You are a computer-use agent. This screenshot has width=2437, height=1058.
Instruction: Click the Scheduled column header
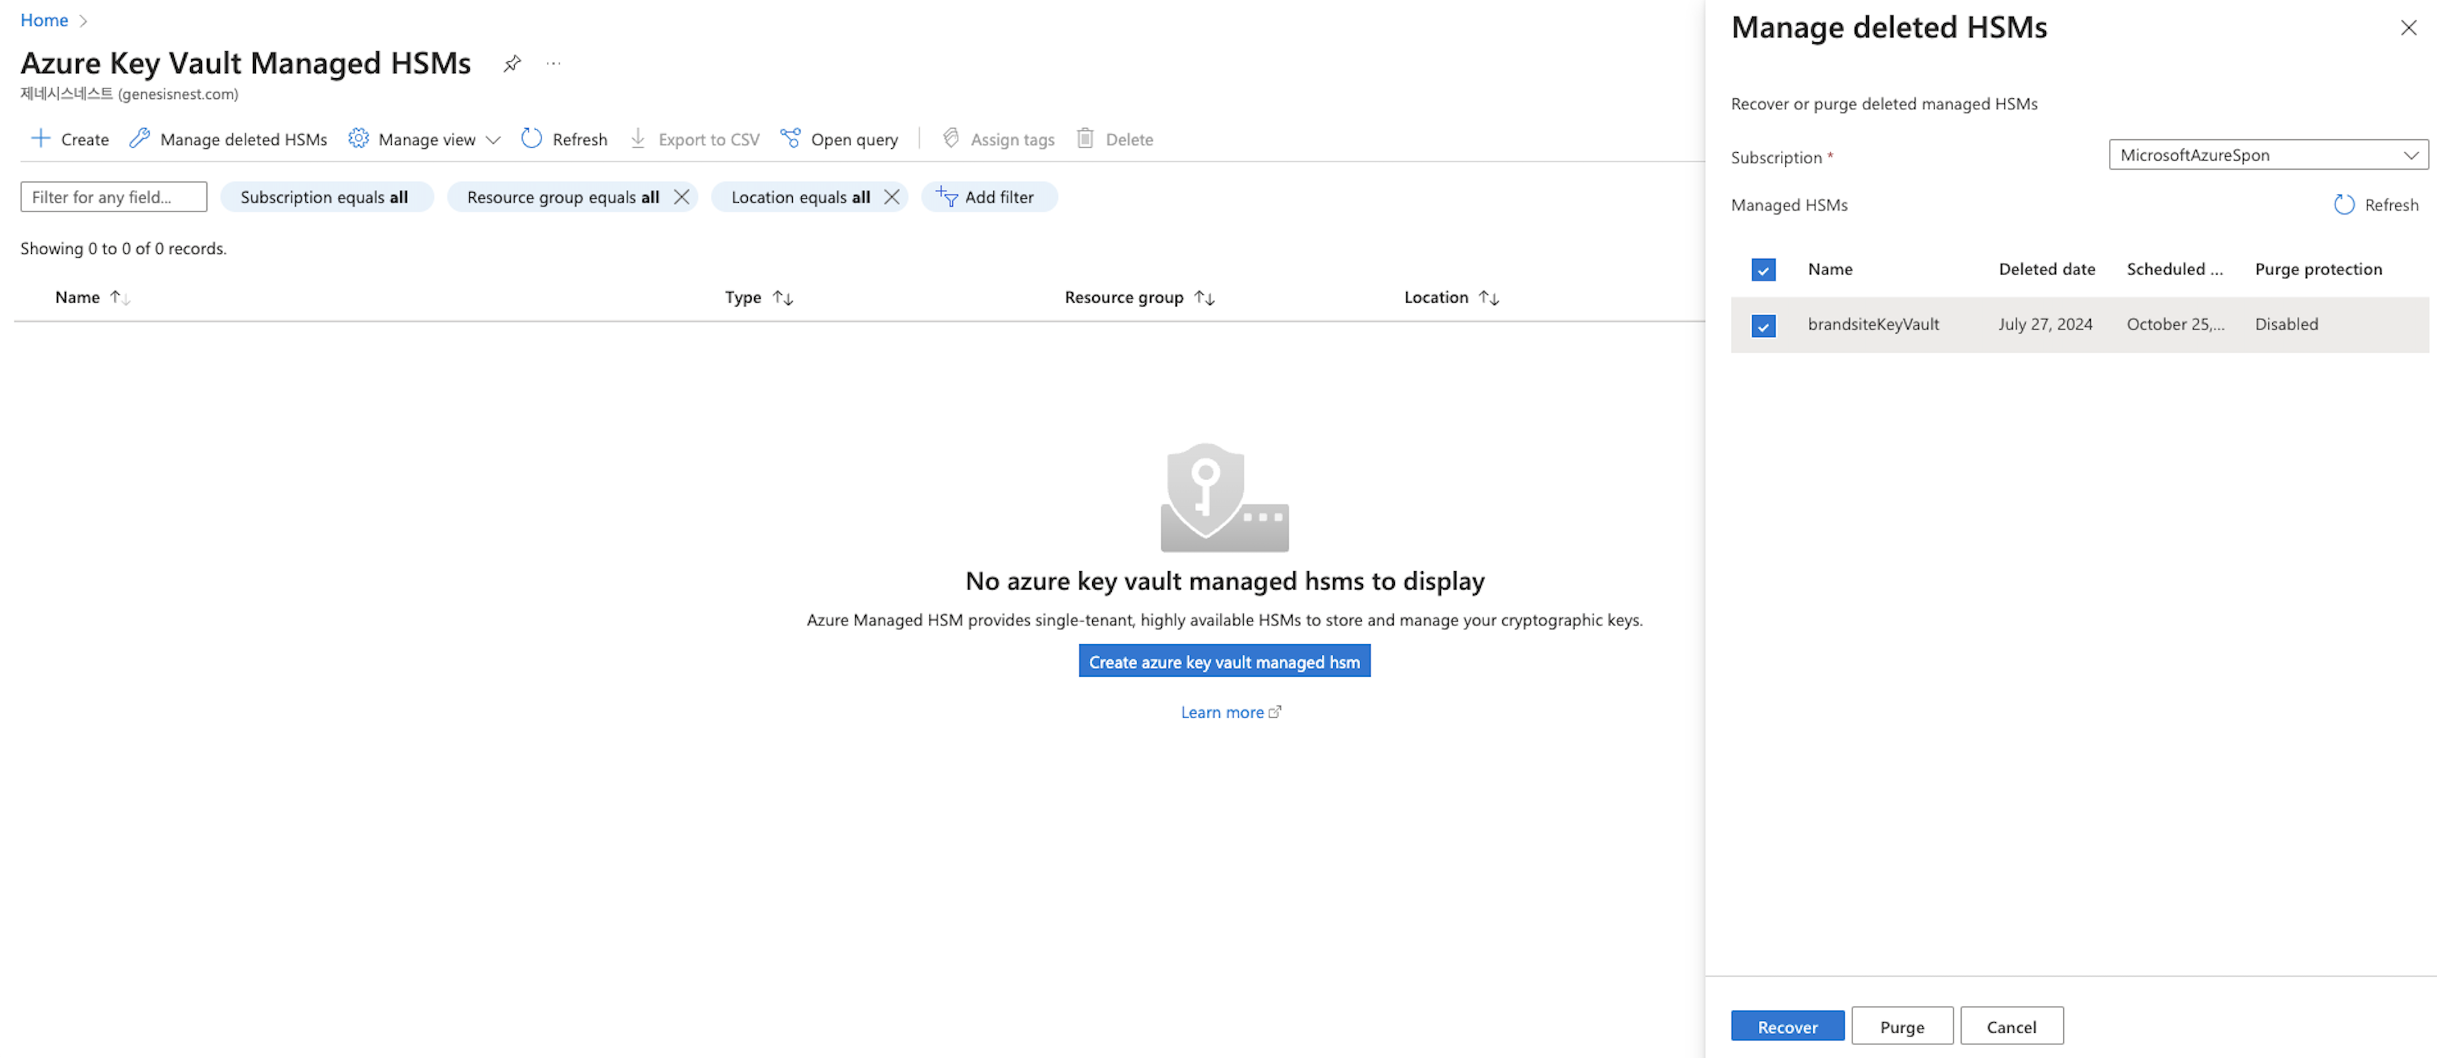pyautogui.click(x=2174, y=269)
